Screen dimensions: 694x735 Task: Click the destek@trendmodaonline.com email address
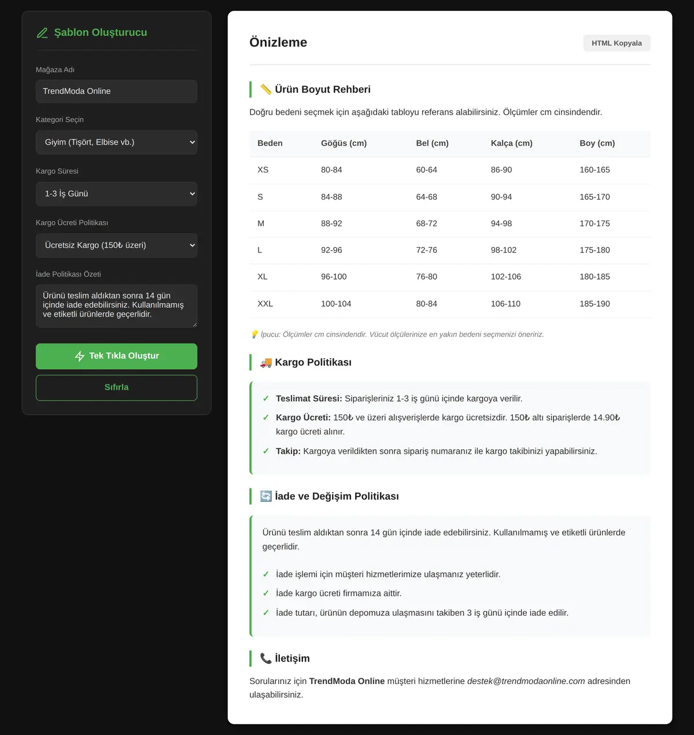[526, 681]
